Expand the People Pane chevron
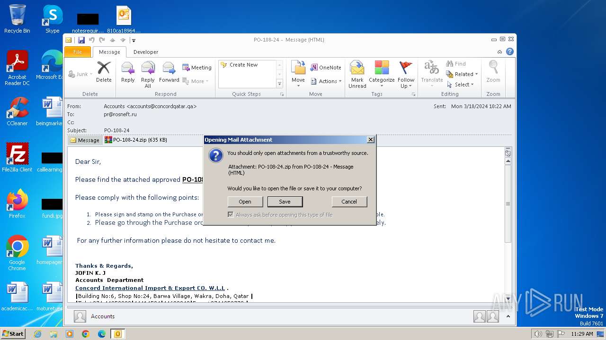 pos(508,316)
